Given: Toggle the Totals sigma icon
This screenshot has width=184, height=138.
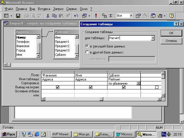Looking at the screenshot, I should click(111, 16).
